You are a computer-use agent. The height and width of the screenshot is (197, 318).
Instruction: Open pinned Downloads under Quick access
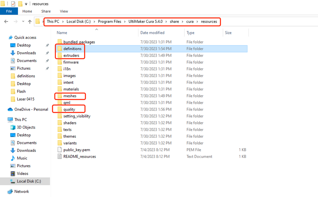tap(26, 53)
